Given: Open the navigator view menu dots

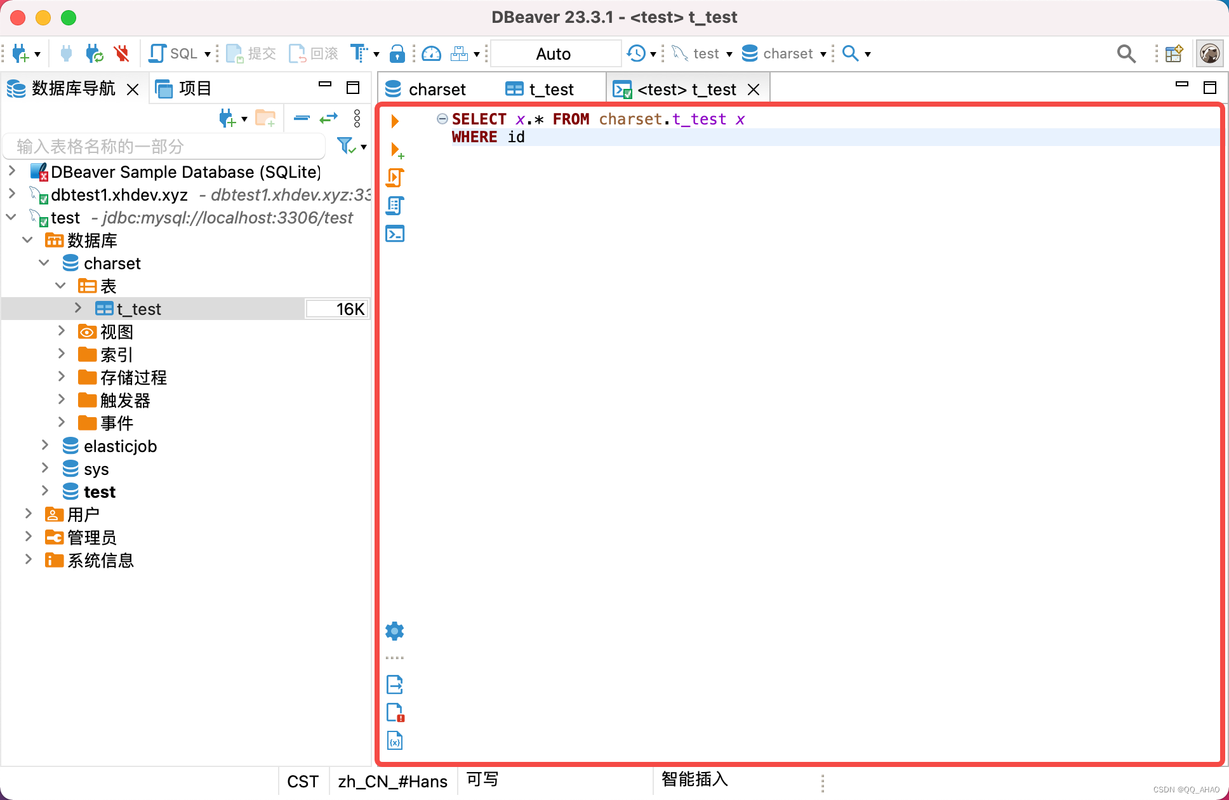Looking at the screenshot, I should [357, 118].
